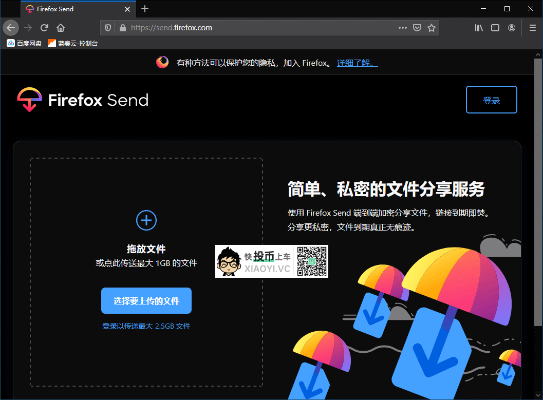
Task: Click the 详细了解 link in banner
Action: 358,63
